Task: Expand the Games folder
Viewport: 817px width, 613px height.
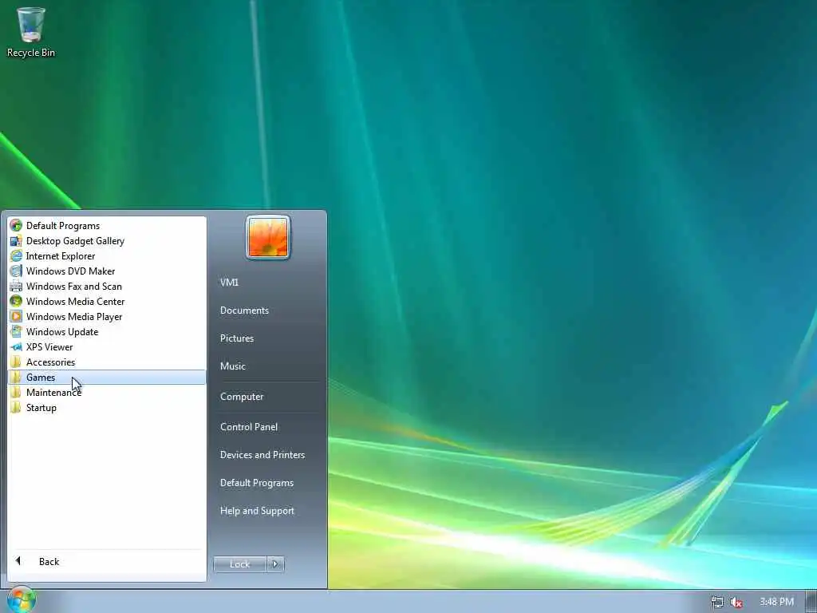Action: click(x=108, y=377)
